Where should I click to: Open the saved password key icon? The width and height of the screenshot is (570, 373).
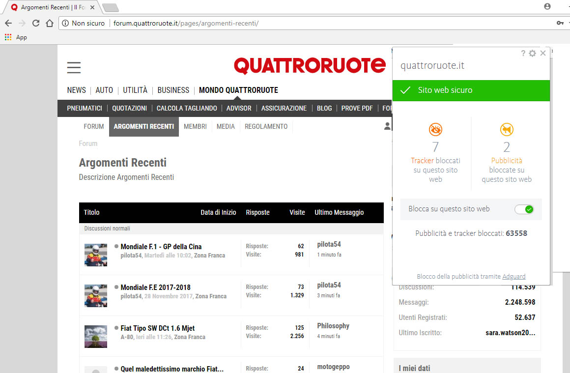point(560,23)
